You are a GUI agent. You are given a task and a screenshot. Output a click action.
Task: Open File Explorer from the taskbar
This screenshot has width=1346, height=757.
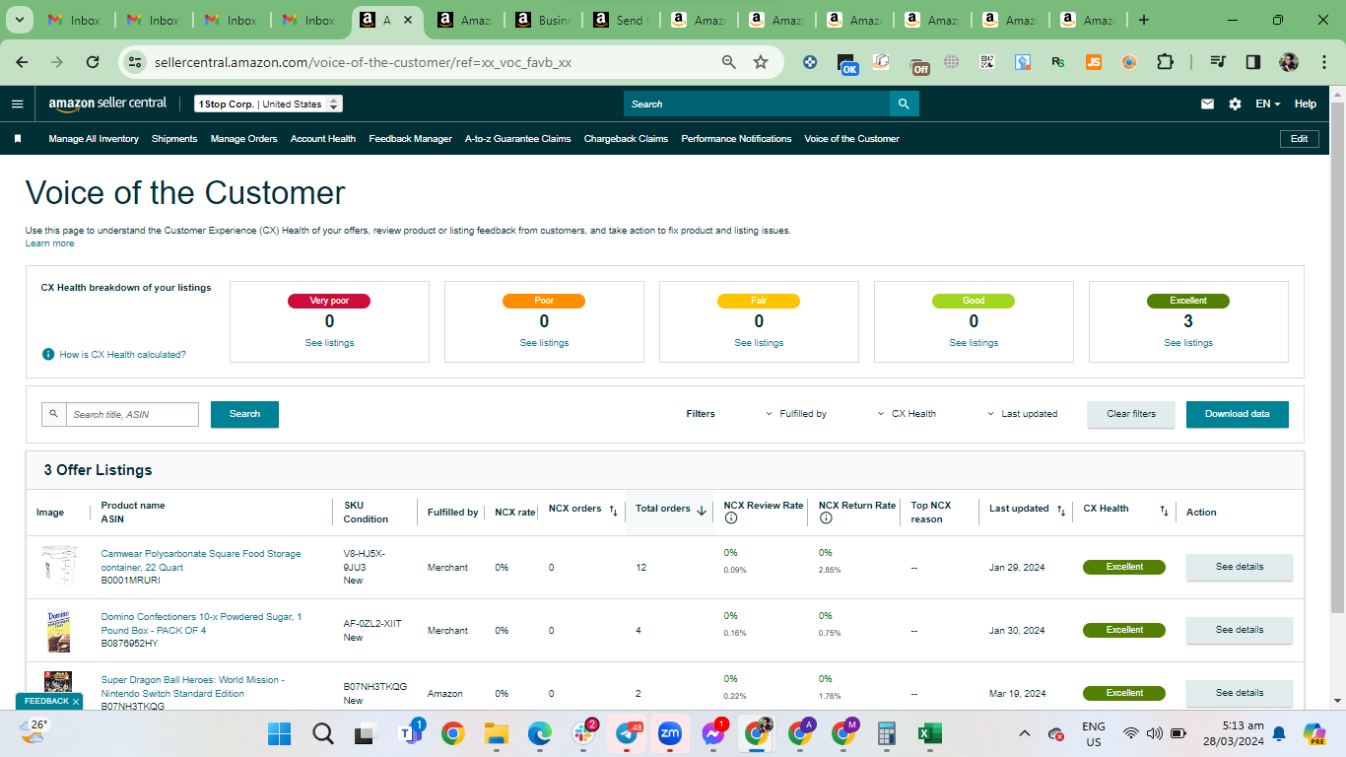(496, 733)
